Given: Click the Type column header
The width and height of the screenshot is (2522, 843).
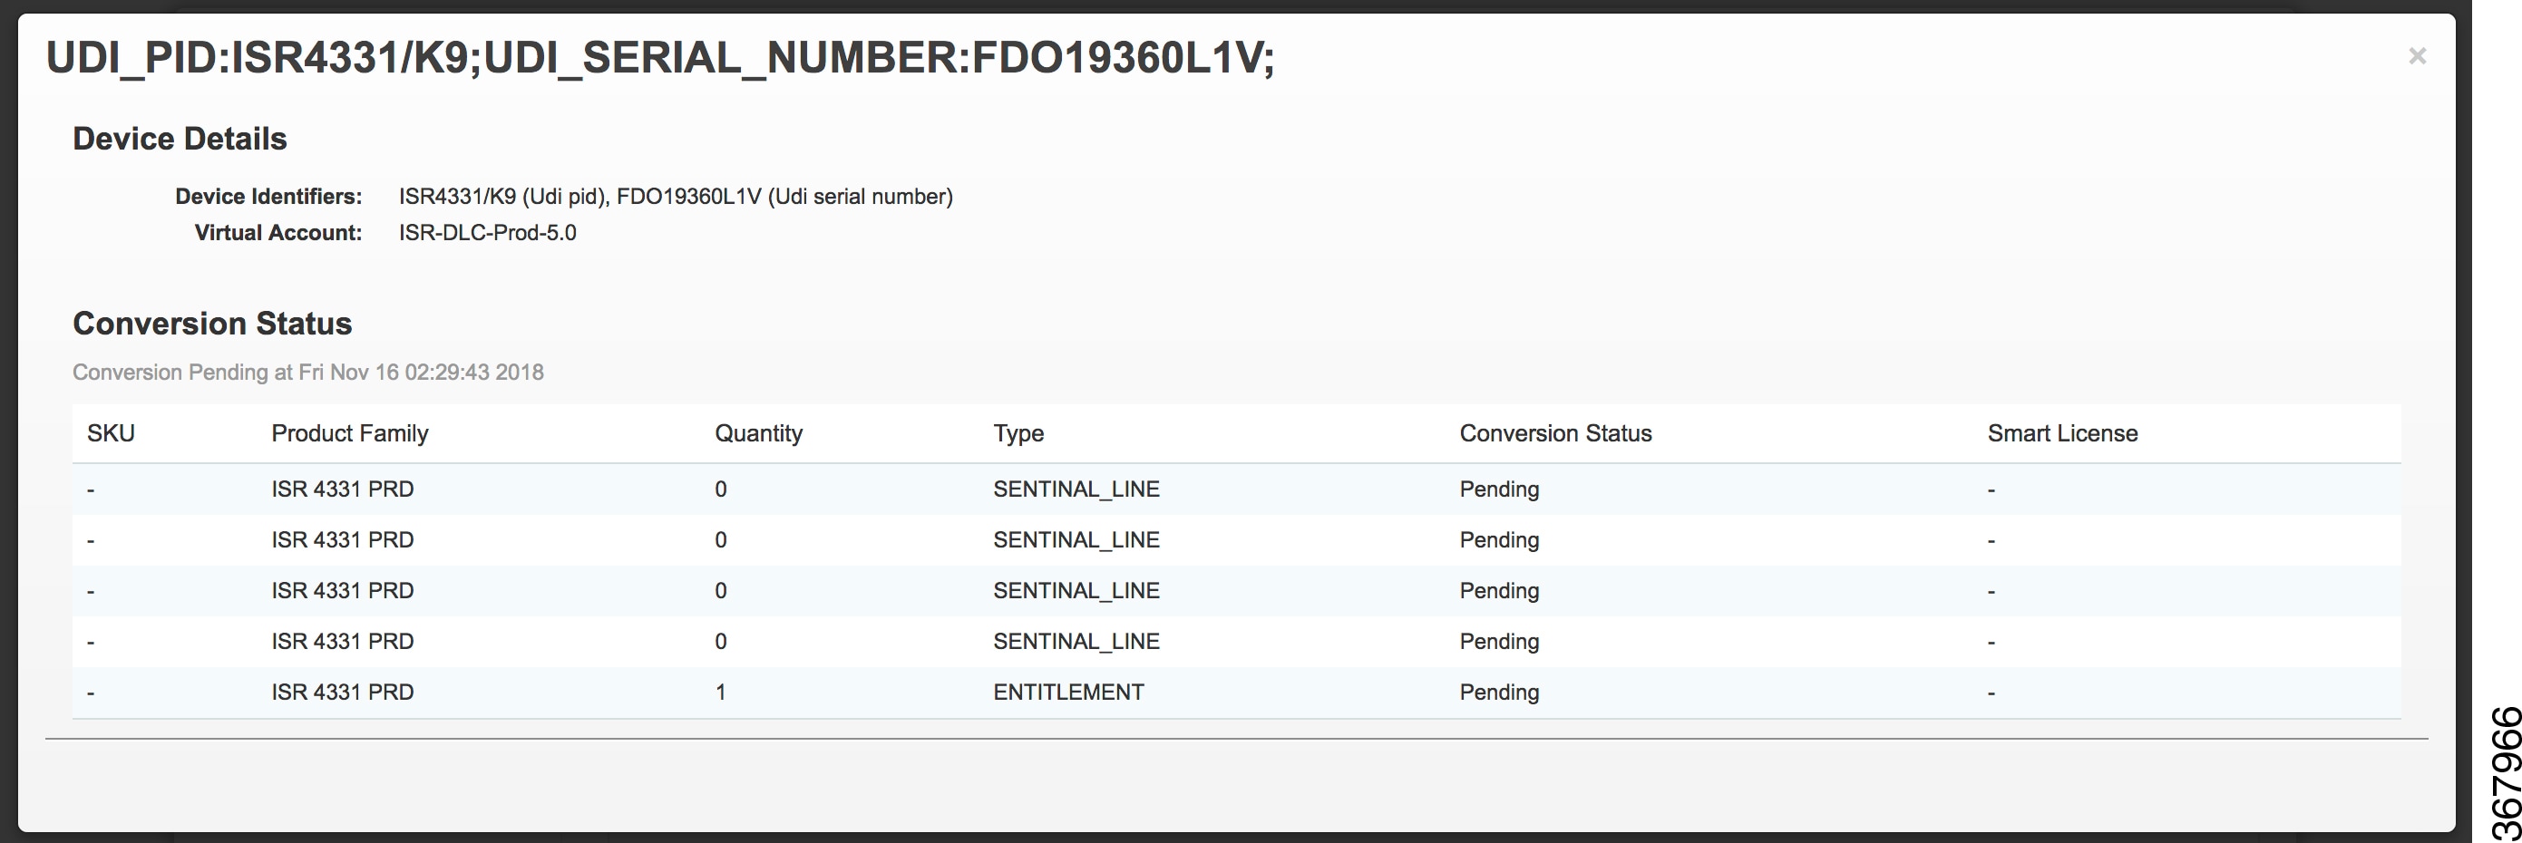Looking at the screenshot, I should [x=1018, y=432].
